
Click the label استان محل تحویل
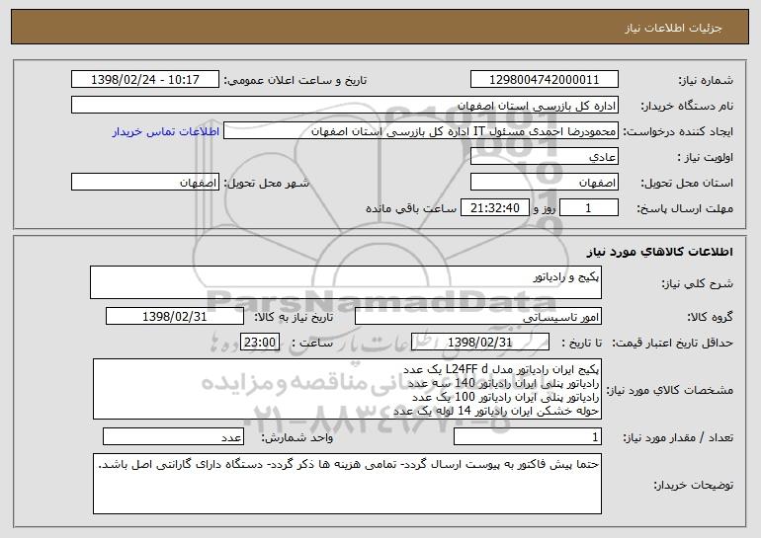click(x=687, y=183)
